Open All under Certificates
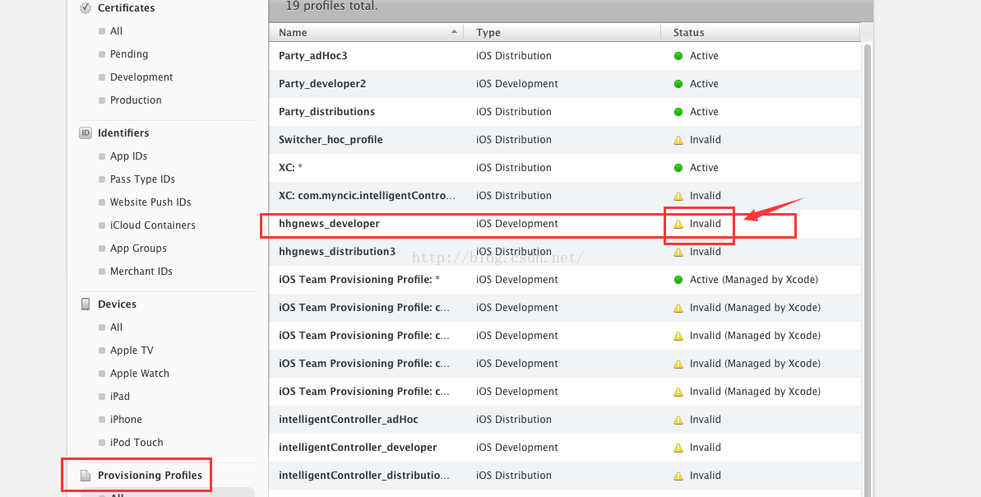The height and width of the screenshot is (497, 981). click(x=117, y=31)
